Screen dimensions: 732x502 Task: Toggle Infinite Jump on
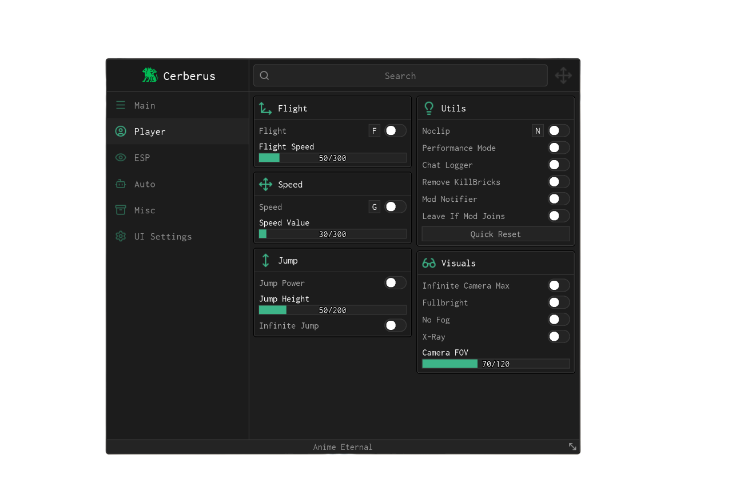pyautogui.click(x=395, y=326)
